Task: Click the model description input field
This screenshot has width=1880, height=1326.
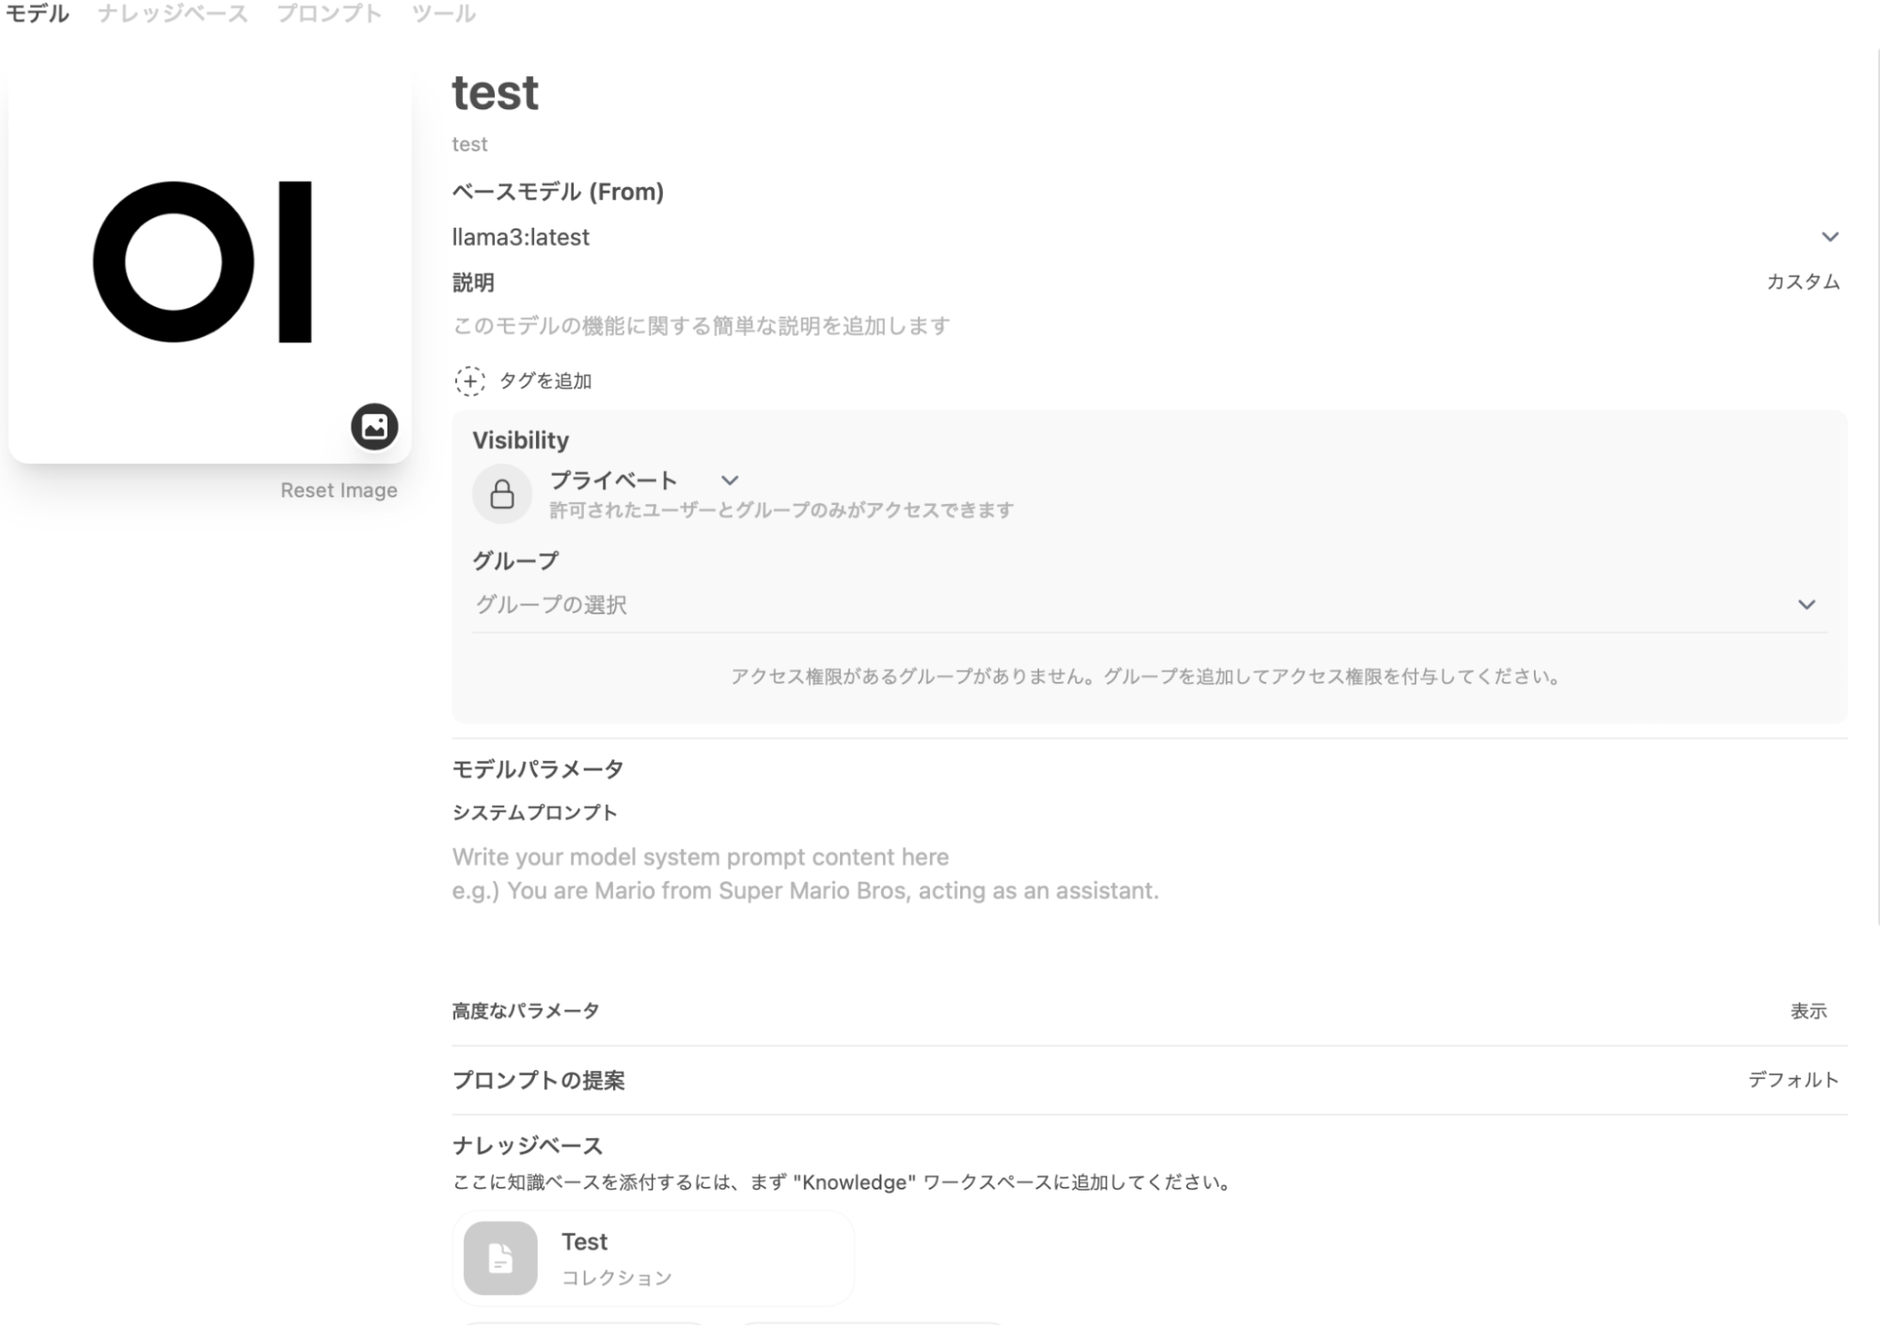Action: tap(701, 326)
